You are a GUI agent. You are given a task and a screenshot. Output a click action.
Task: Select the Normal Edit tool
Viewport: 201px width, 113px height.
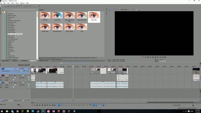pyautogui.click(x=59, y=105)
